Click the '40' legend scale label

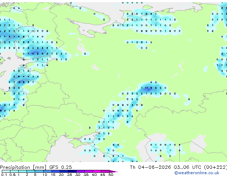(x=94, y=175)
